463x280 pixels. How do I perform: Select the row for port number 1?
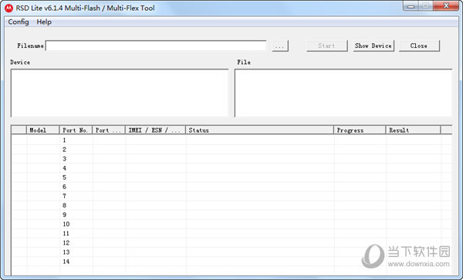click(231, 140)
